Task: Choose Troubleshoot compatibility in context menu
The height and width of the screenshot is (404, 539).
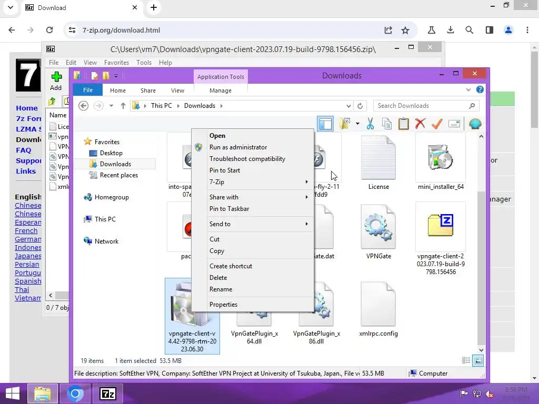Action: click(253, 159)
